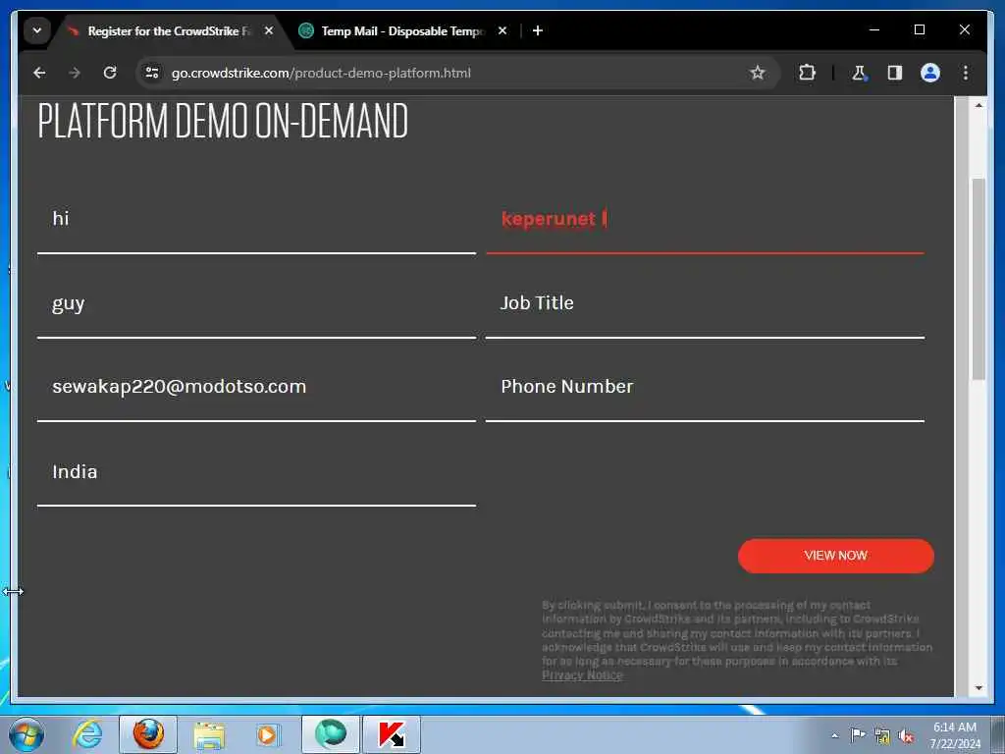
Task: Toggle the browser side panel icon
Action: point(895,73)
